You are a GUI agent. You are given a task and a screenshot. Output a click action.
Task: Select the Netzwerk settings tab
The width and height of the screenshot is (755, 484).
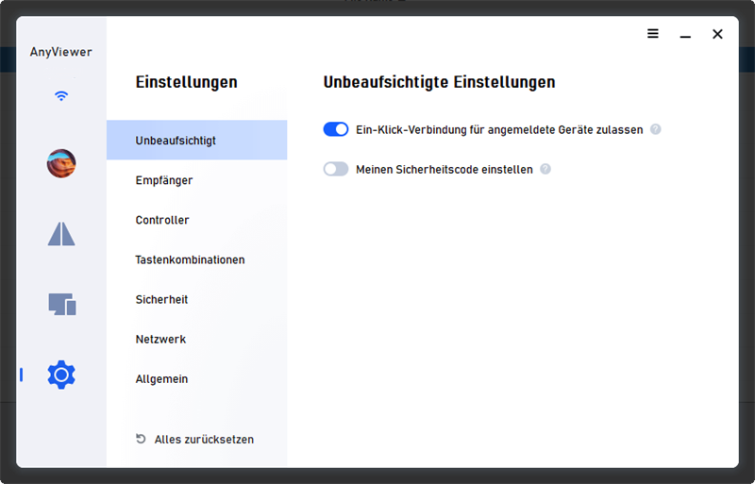pos(160,339)
